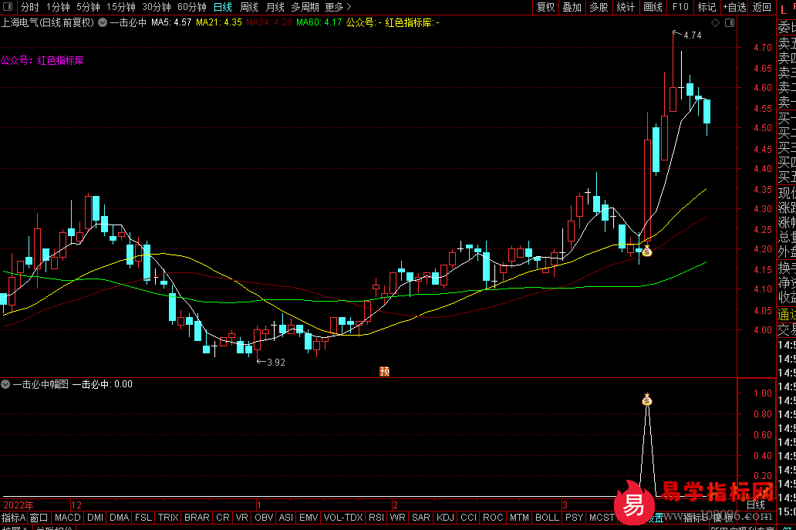Click the 返回 back button
796x530 pixels.
pos(762,7)
